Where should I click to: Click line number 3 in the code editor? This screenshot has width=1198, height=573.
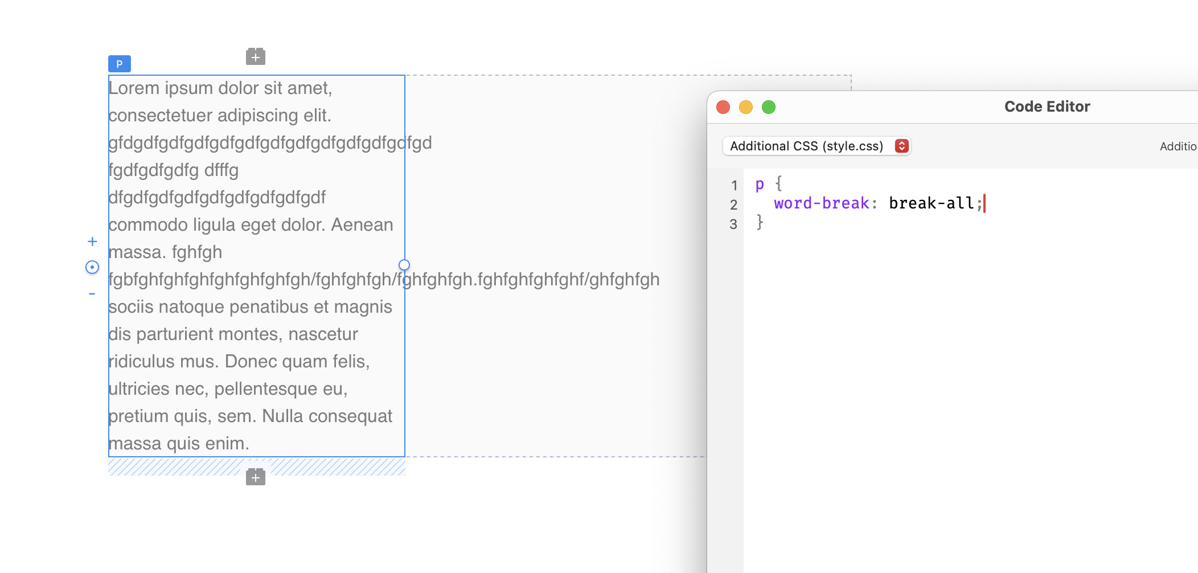(733, 224)
